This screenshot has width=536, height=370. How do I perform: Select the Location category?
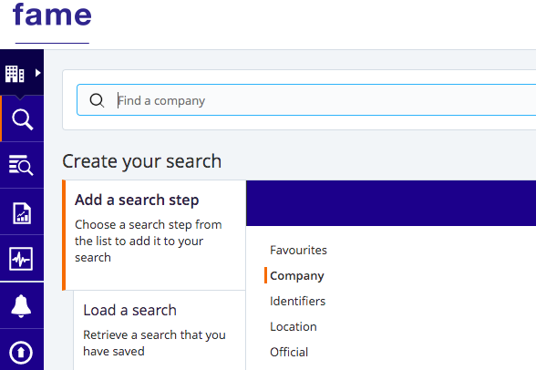(293, 326)
